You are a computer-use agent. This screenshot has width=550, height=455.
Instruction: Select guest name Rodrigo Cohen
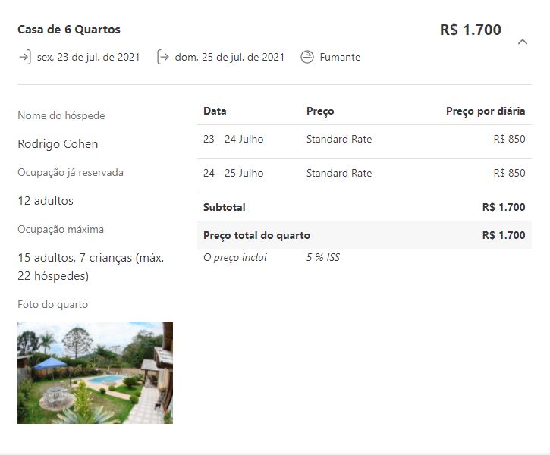(58, 144)
